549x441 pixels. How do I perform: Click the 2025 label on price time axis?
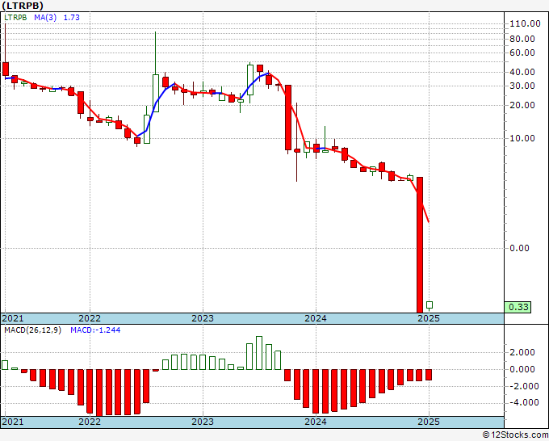429,318
